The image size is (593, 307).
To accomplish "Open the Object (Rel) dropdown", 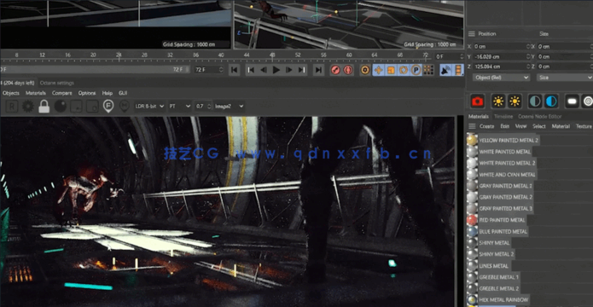I will point(502,78).
